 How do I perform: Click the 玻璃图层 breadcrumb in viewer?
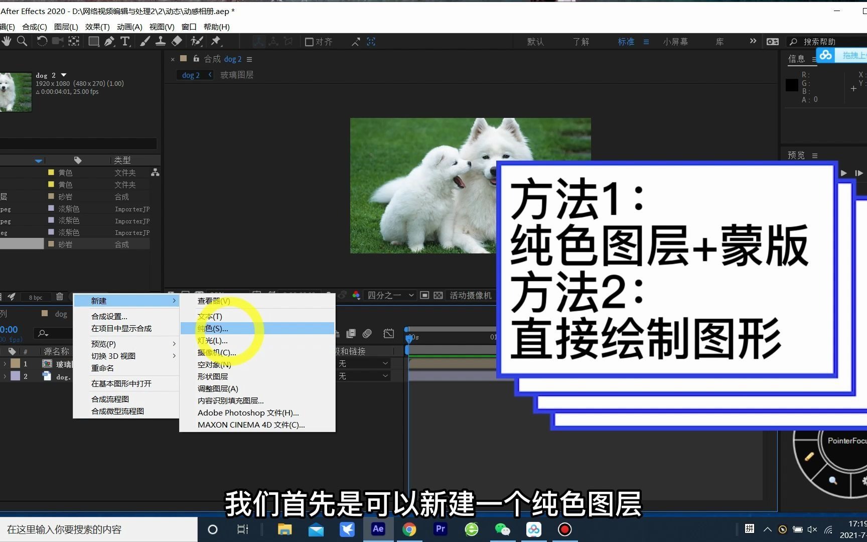point(237,75)
